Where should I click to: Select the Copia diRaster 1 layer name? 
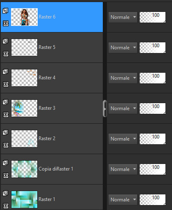(56, 169)
